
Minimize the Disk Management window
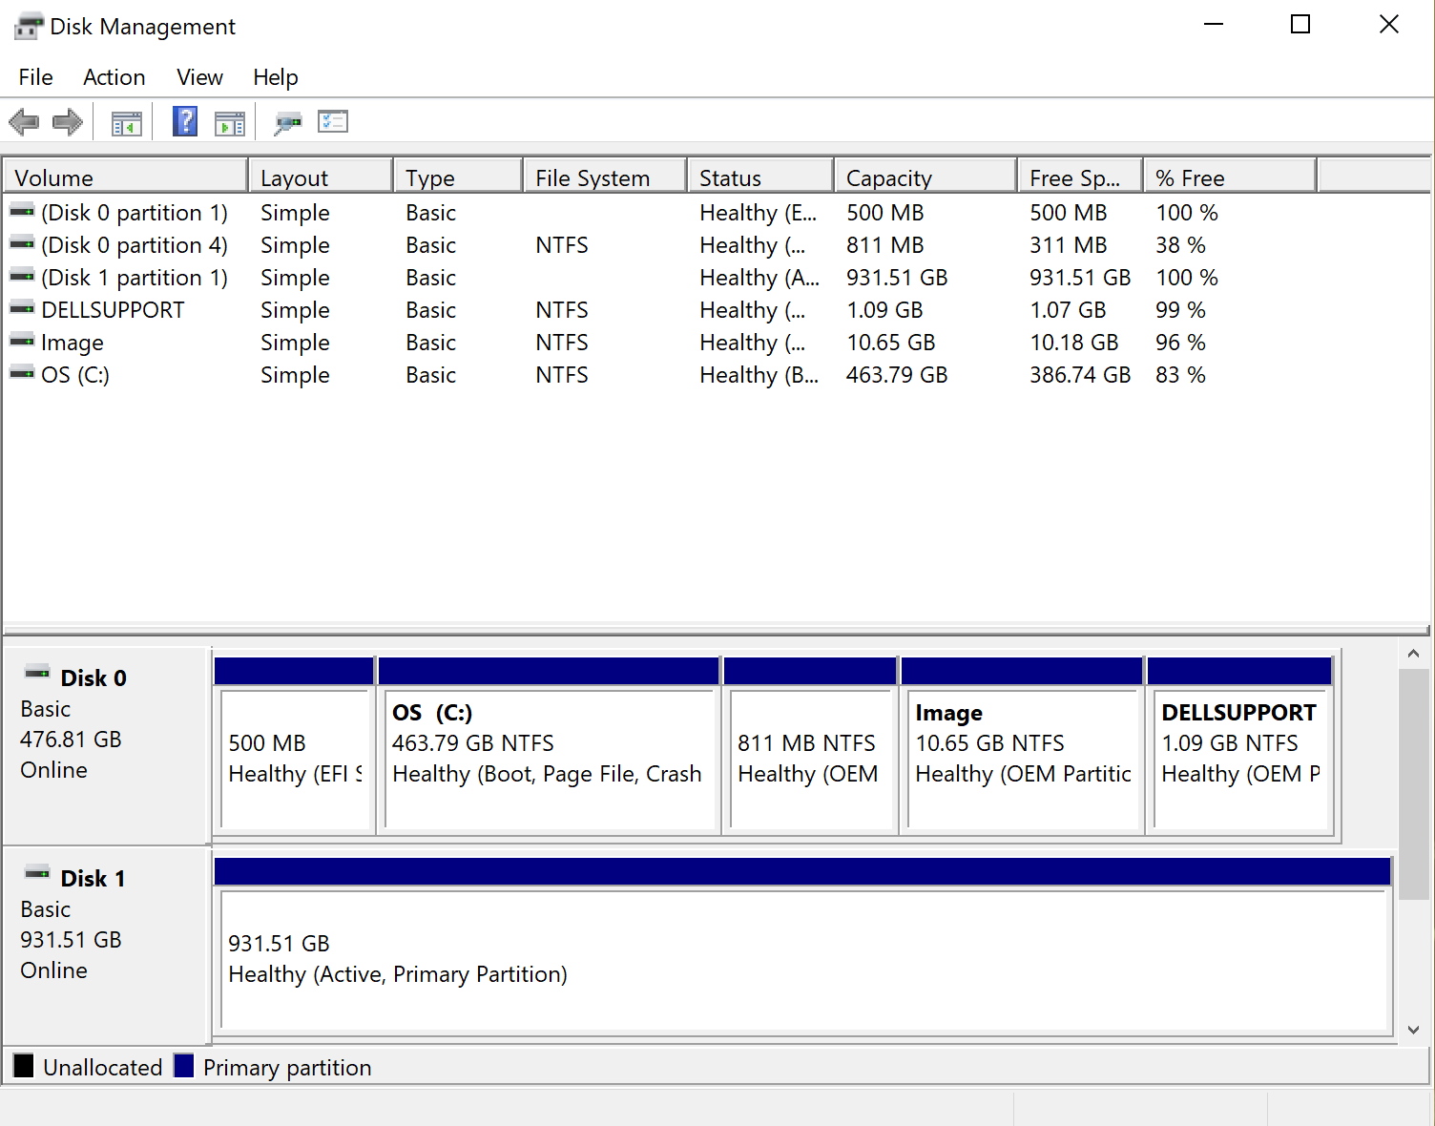tap(1214, 25)
